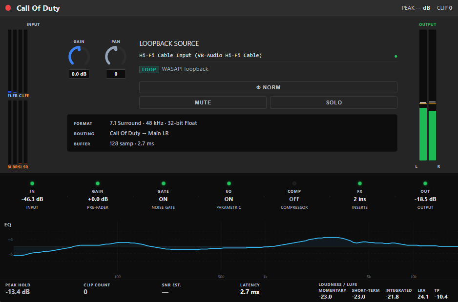Viewport: 458px width, 302px height.
Task: Click the -46.3 dB input level
Action: [x=32, y=199]
